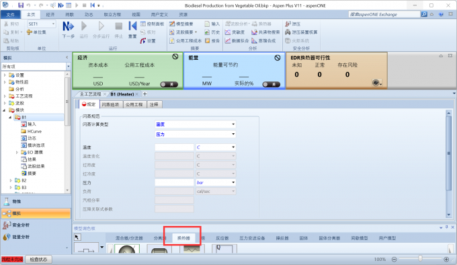This screenshot has height=265, width=457.
Task: Select the 混合器/分流器 palette tab
Action: (x=129, y=238)
